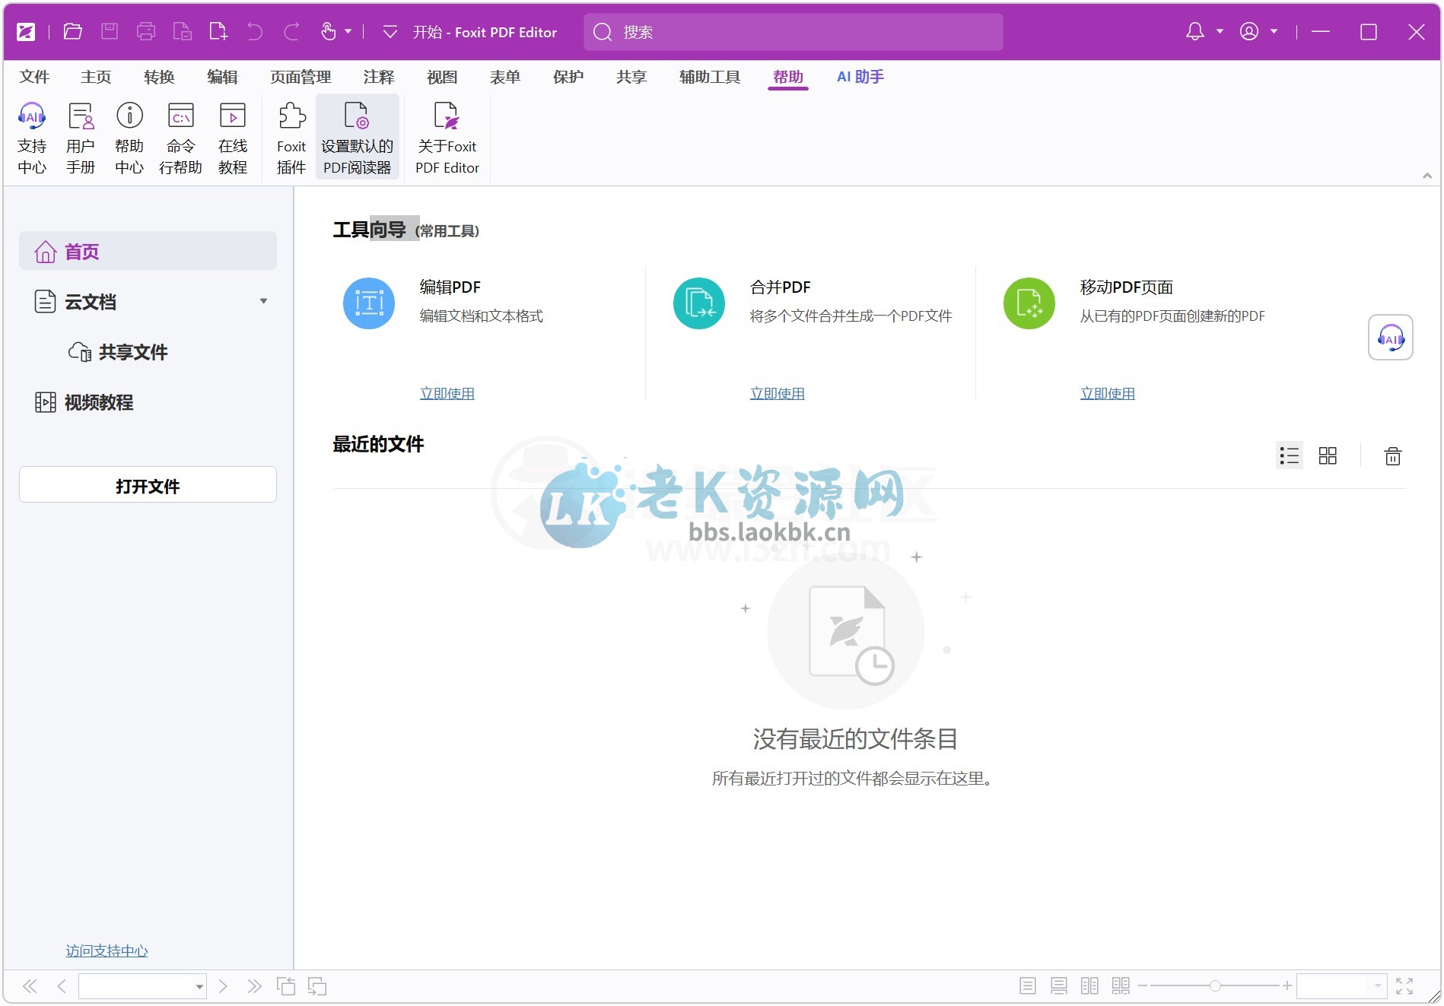The width and height of the screenshot is (1444, 1006).
Task: Open Foxit Plugins (Foxit插件)
Action: [291, 138]
